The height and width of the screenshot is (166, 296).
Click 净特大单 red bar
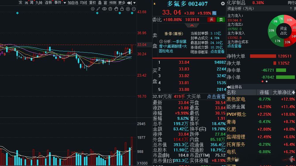coord(263,56)
